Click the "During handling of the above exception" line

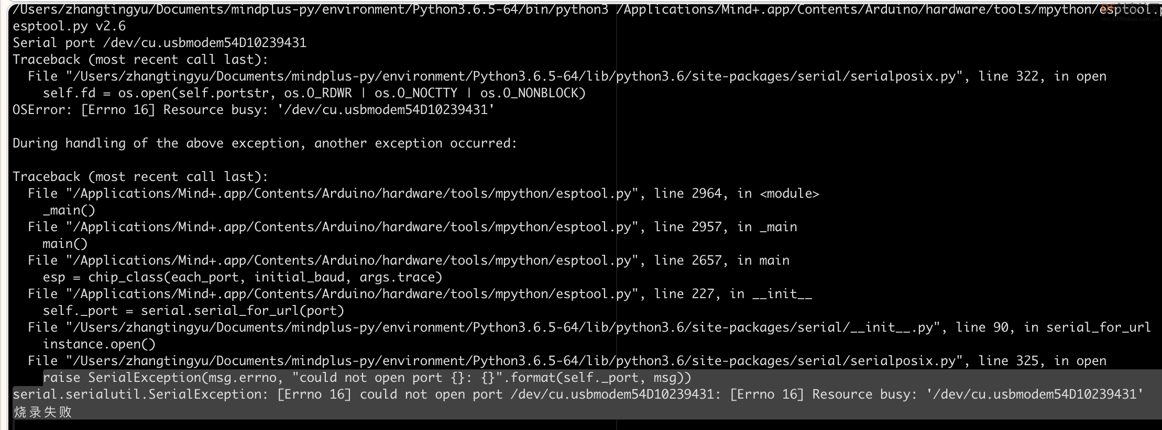point(265,143)
